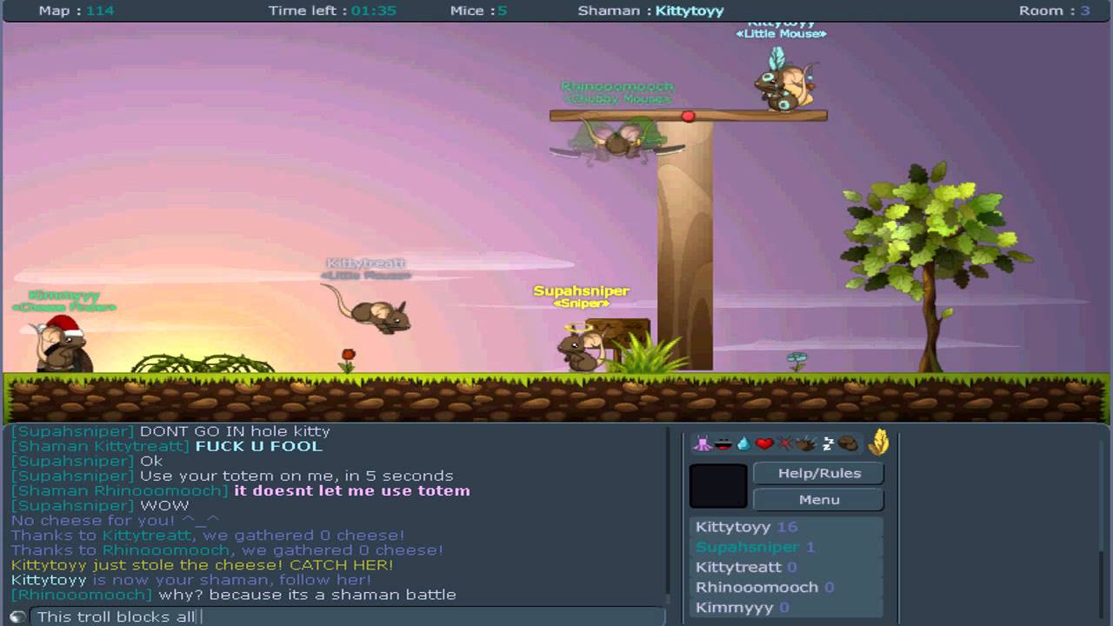Image resolution: width=1113 pixels, height=626 pixels.
Task: Select Rhinooomooch 0 in the player list
Action: pyautogui.click(x=787, y=587)
